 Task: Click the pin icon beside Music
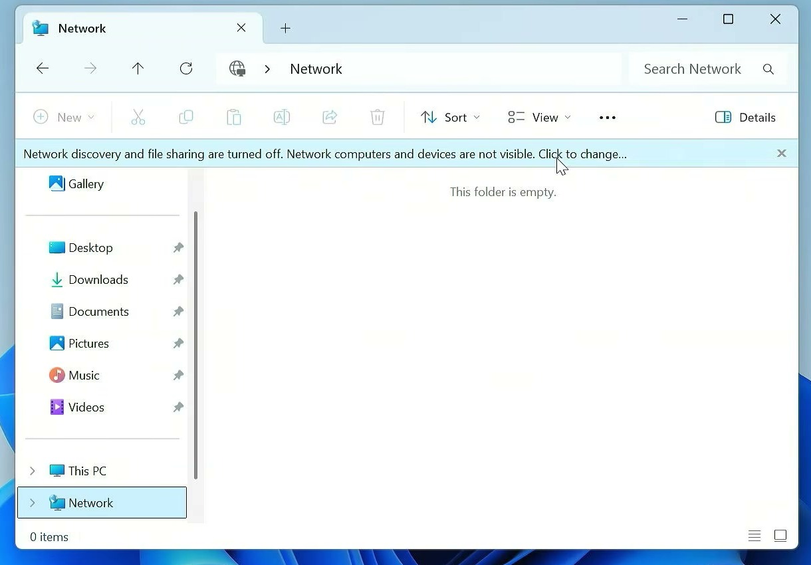click(x=178, y=375)
